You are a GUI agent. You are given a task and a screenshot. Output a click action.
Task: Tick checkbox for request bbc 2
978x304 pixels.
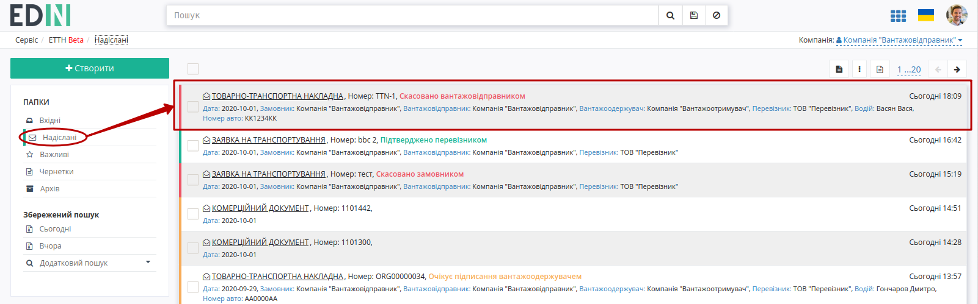coord(193,146)
